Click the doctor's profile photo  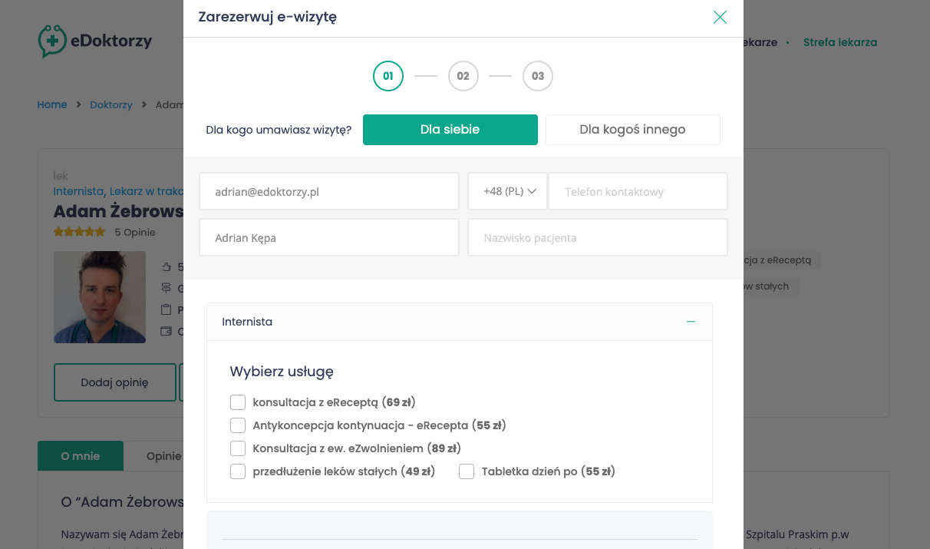(100, 297)
